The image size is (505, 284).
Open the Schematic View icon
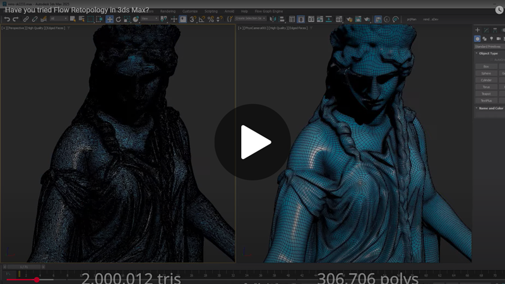click(328, 20)
